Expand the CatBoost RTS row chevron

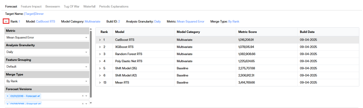tap(100, 40)
